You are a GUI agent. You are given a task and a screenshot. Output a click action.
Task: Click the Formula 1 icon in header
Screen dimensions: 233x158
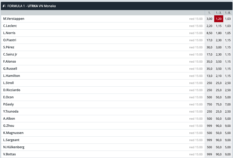click(x=4, y=6)
